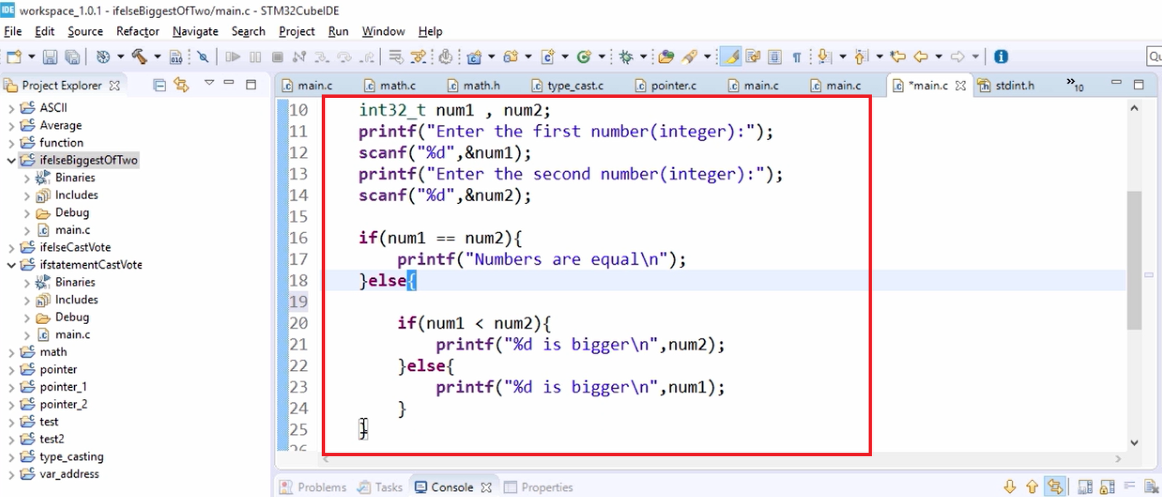Click the Save All icon
Viewport: 1162px width, 497px height.
(73, 57)
